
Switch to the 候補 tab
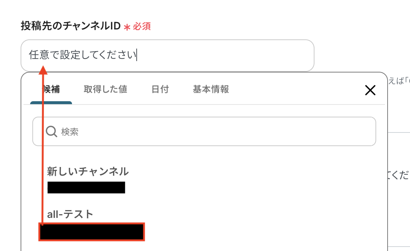pyautogui.click(x=51, y=89)
